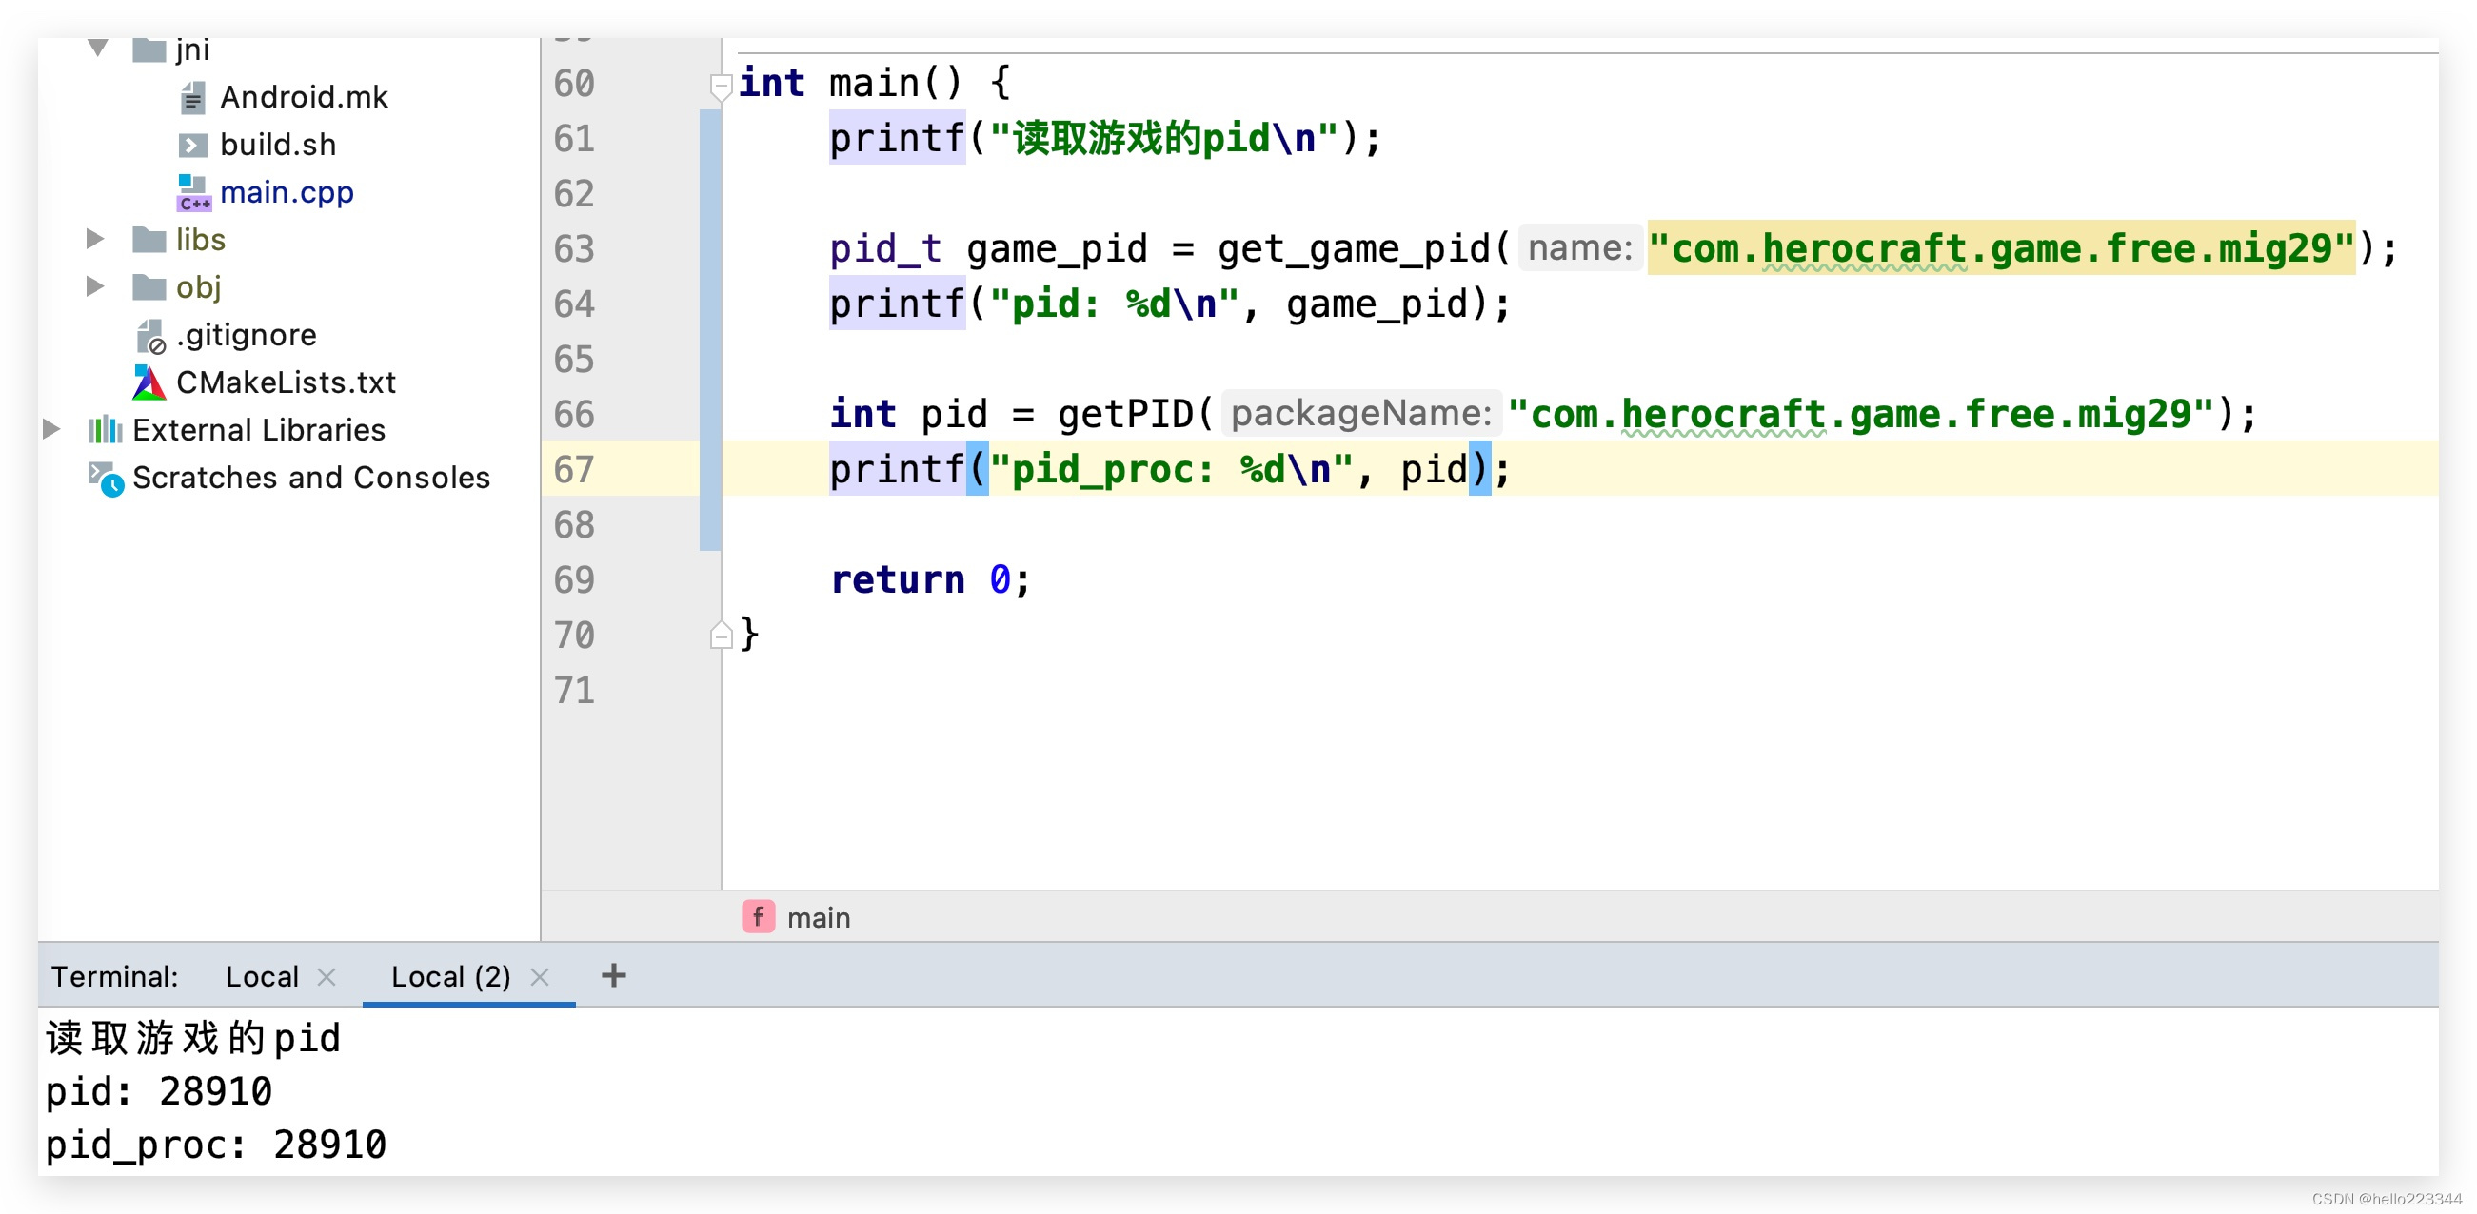Expand External Libraries node
This screenshot has width=2477, height=1214.
click(52, 430)
